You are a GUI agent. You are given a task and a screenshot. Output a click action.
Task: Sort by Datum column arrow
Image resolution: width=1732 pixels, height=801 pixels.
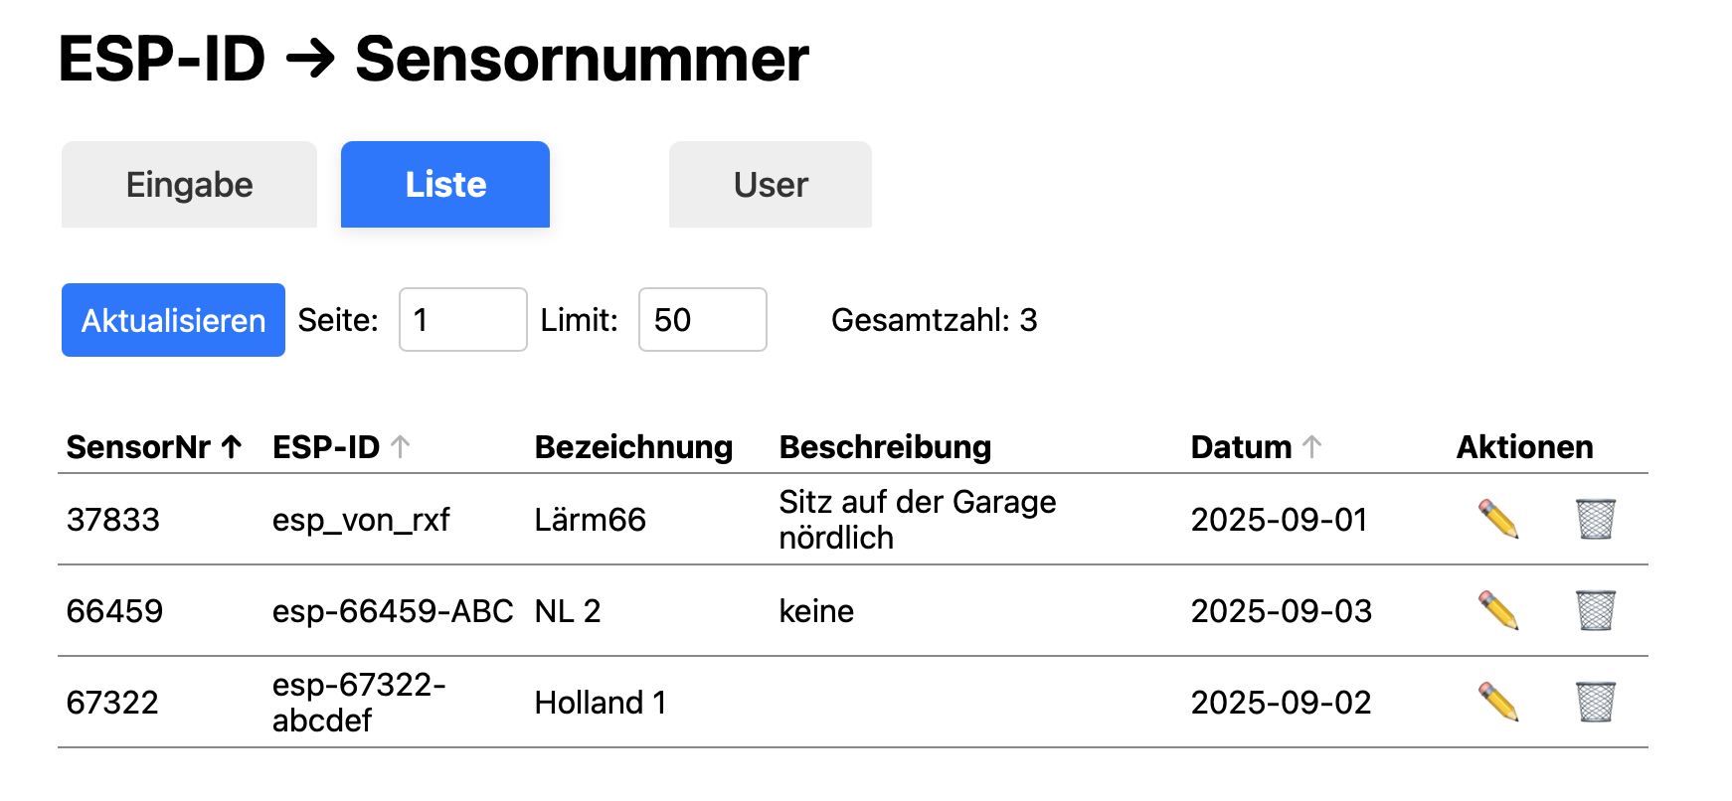coord(1312,447)
